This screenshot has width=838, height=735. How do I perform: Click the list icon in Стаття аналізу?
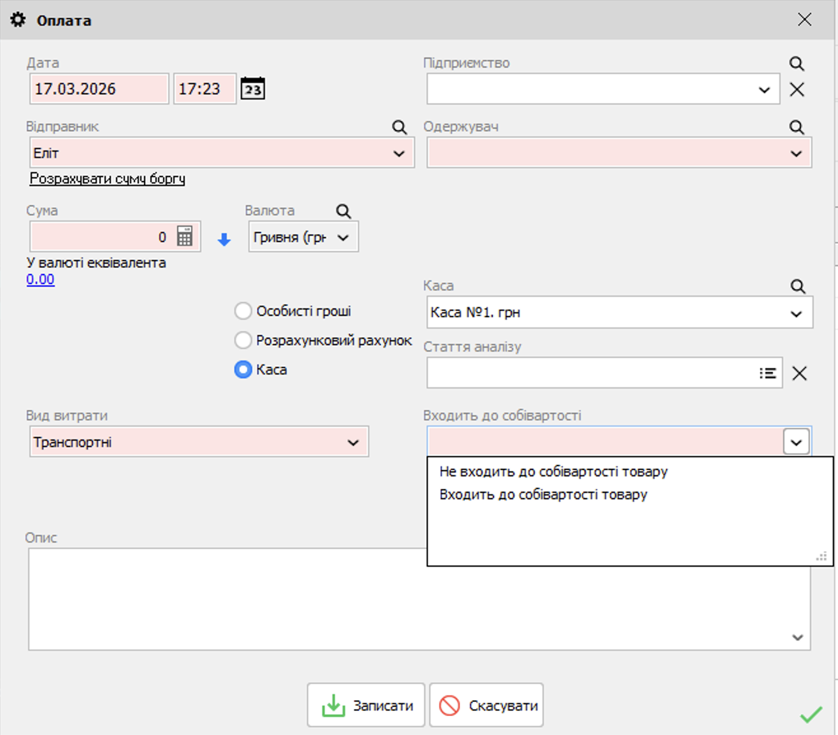pos(768,373)
